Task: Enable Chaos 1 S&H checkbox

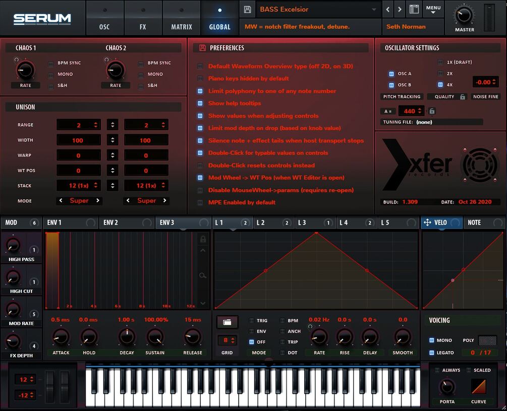Action: pos(51,86)
